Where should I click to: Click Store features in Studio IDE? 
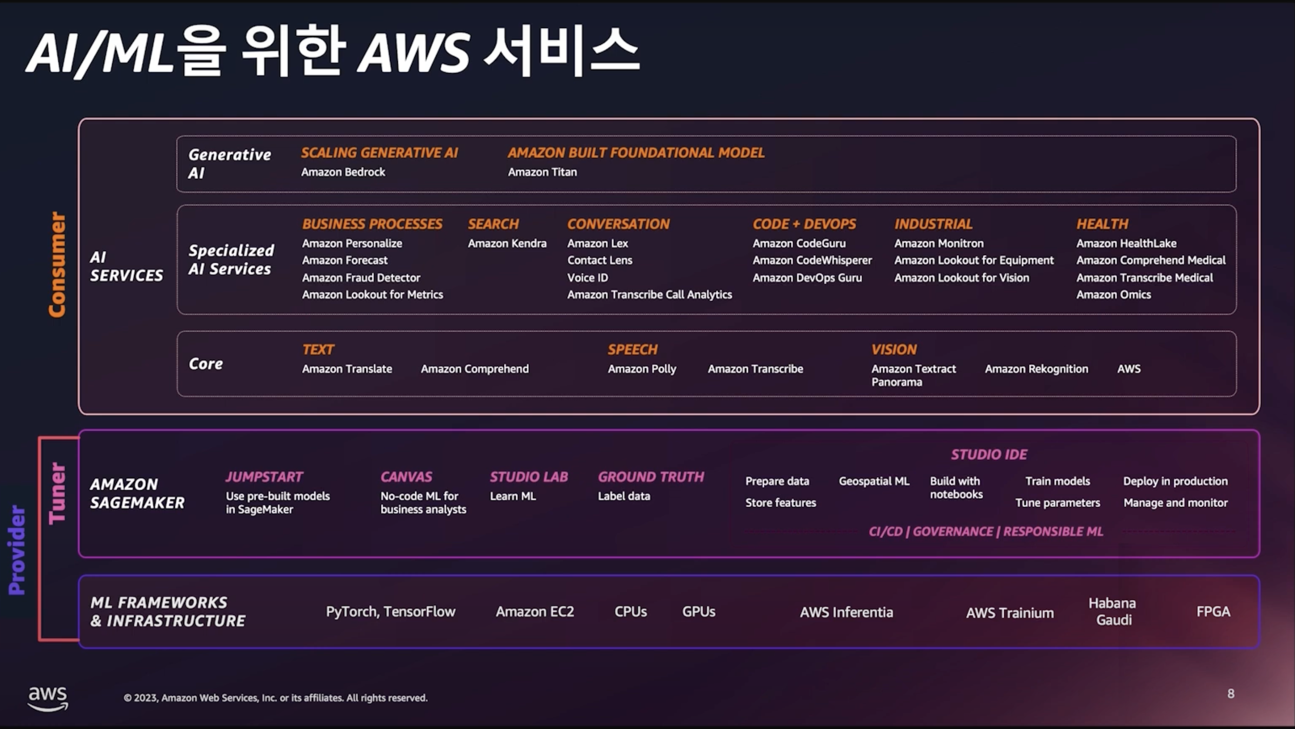(x=781, y=502)
